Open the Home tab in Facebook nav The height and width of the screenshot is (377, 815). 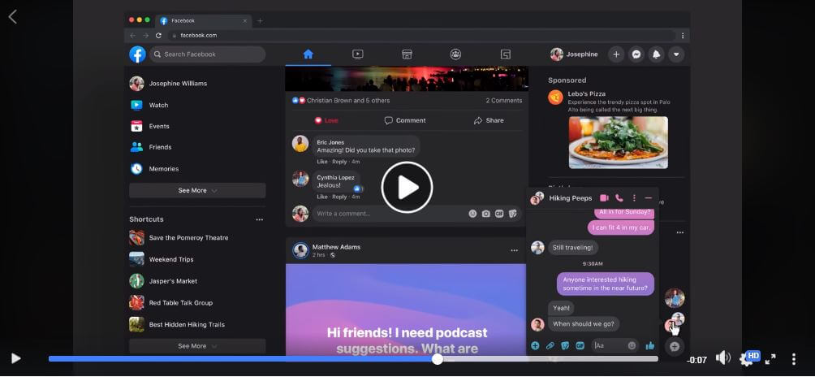pyautogui.click(x=308, y=54)
